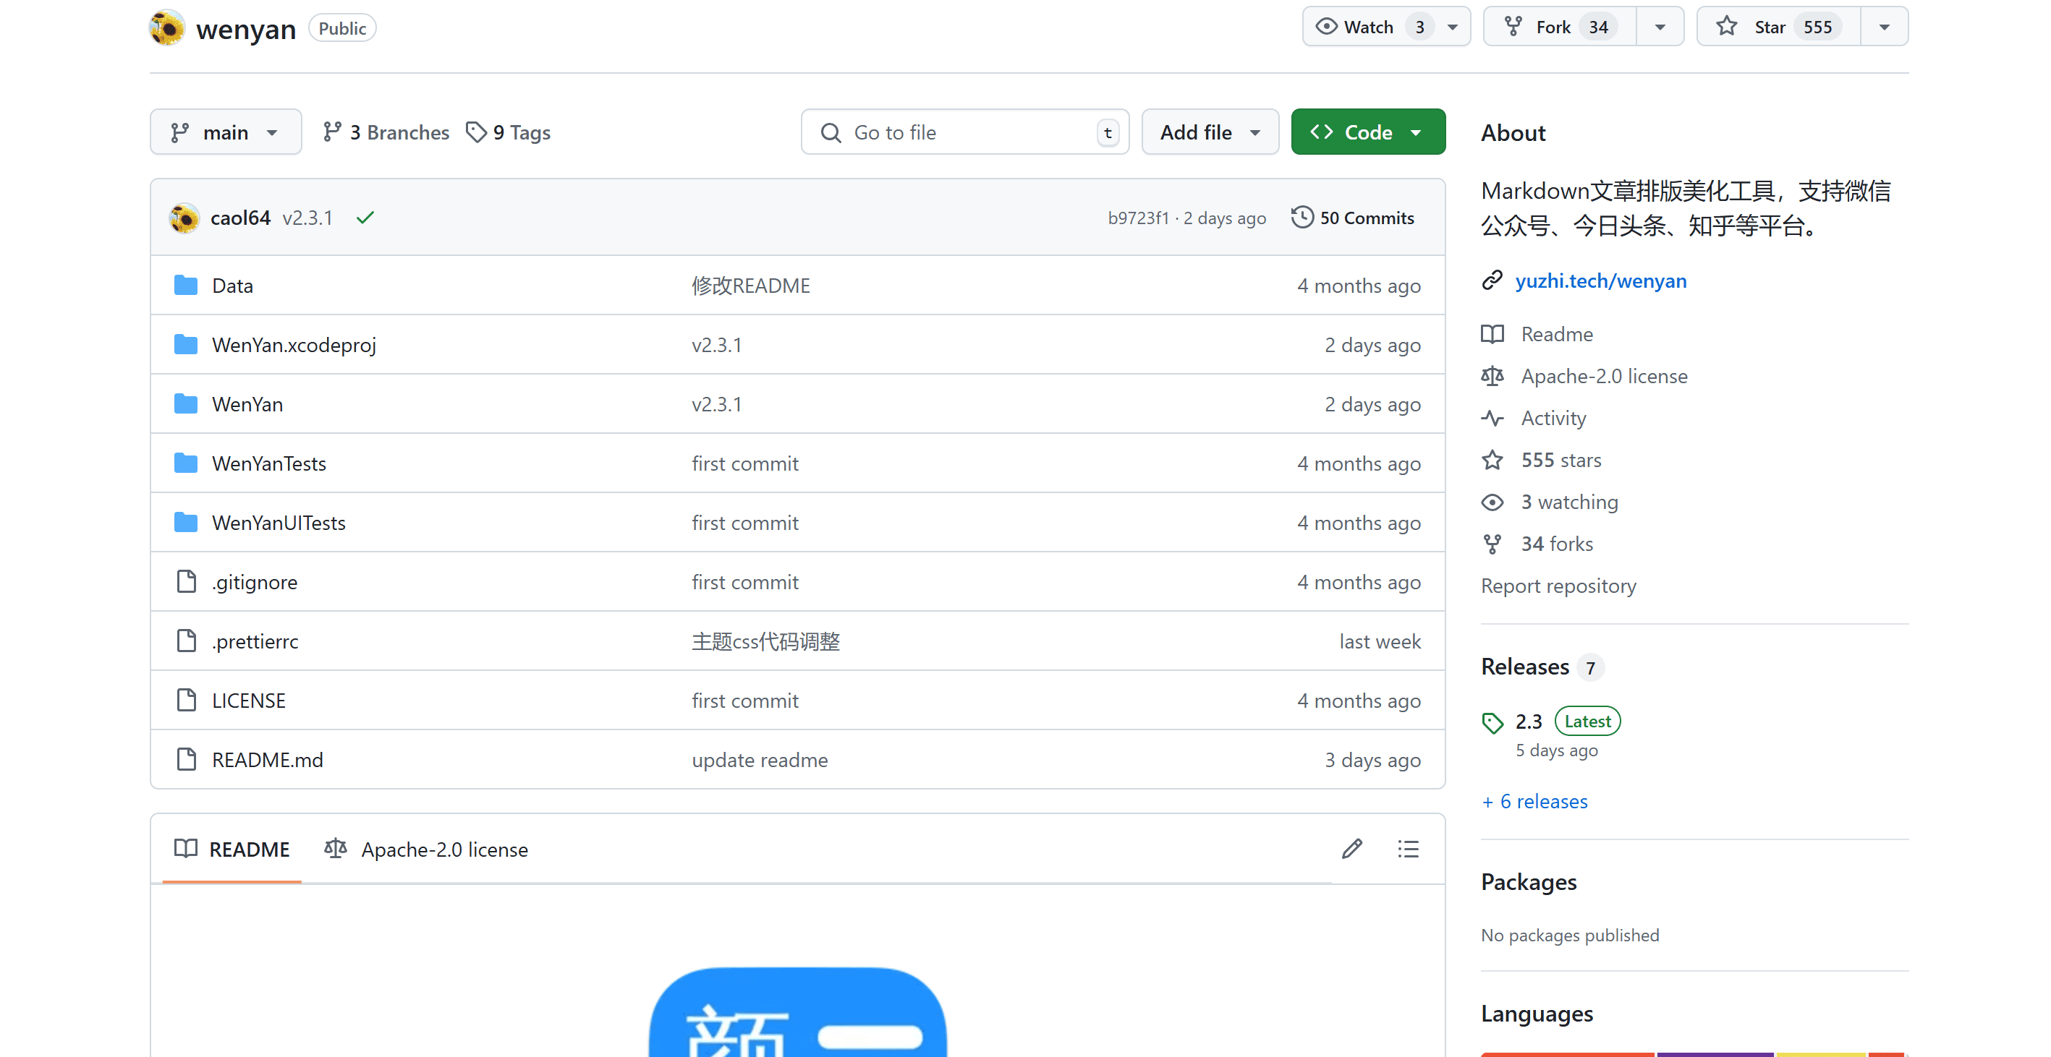The image size is (2051, 1057).
Task: Show 6 more releases
Action: point(1534,801)
